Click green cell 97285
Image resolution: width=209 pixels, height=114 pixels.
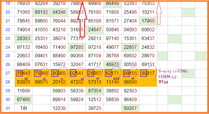pyautogui.click(x=77, y=47)
